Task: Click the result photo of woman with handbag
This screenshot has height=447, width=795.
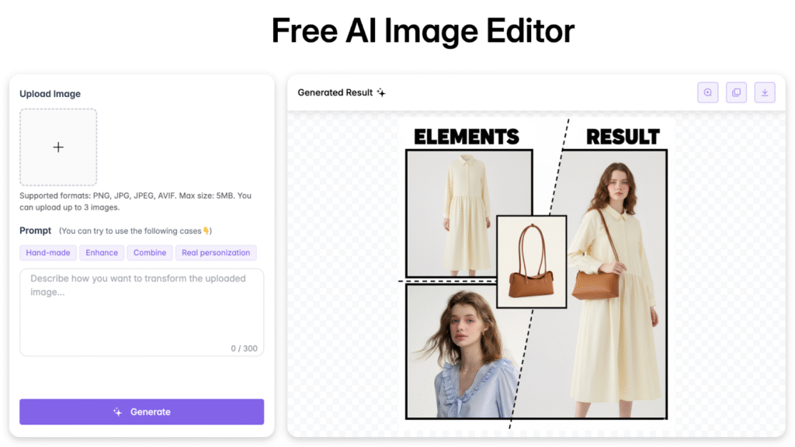Action: (613, 287)
